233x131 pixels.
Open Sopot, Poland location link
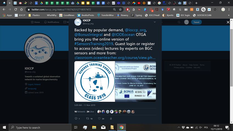(34, 84)
